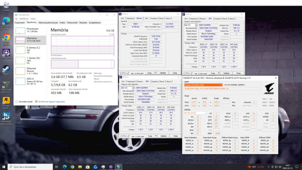The height and width of the screenshot is (170, 302).
Task: Select 0. lemez (C:) in Task Manager sidebar
Action: click(x=30, y=50)
